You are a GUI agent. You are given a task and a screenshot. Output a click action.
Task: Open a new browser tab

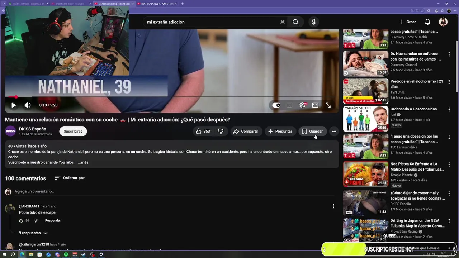point(182,4)
